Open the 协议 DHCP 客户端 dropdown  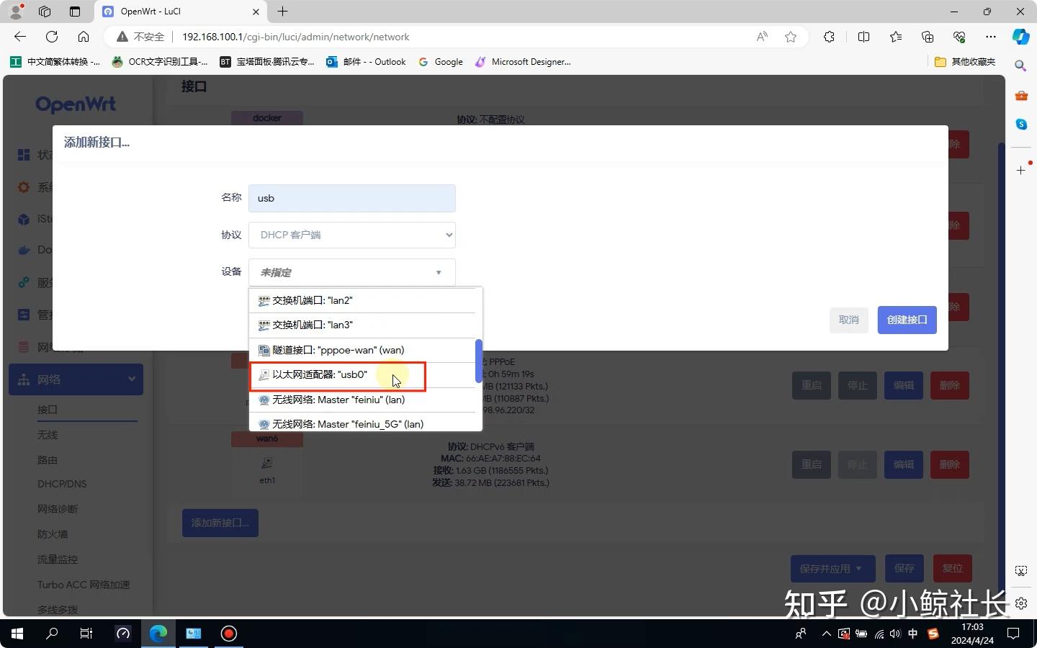pyautogui.click(x=351, y=235)
